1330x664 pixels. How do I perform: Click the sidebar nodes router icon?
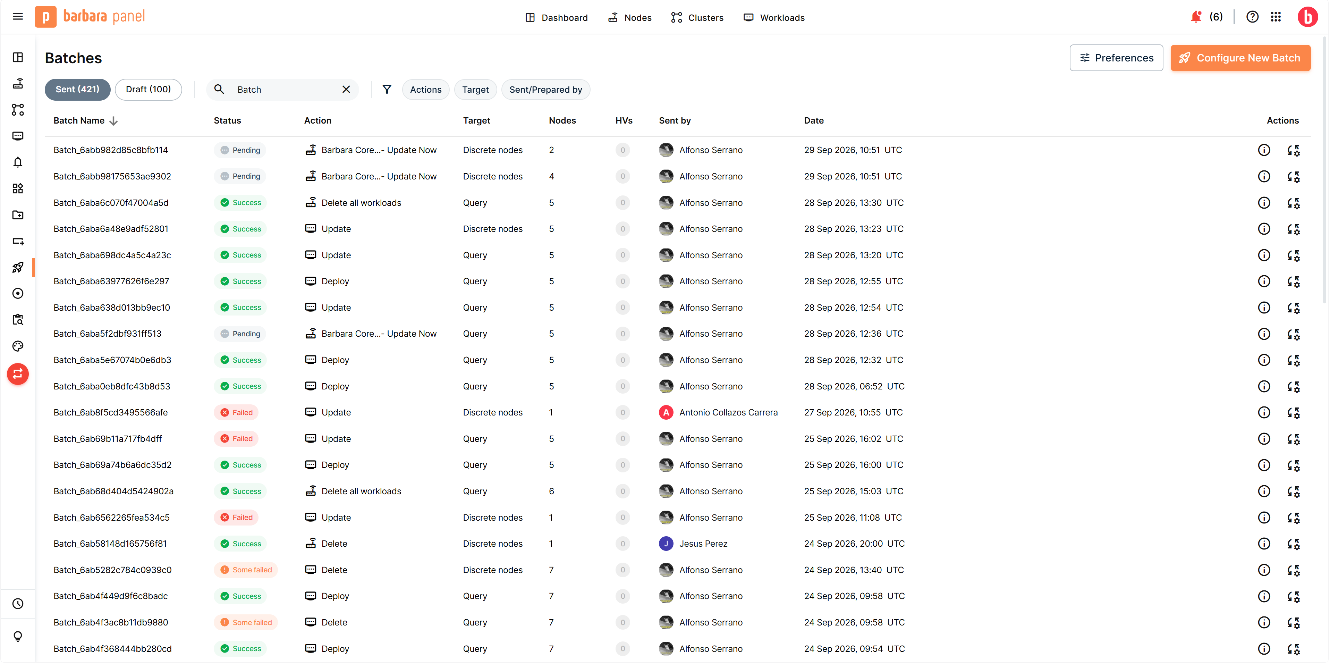pos(18,83)
